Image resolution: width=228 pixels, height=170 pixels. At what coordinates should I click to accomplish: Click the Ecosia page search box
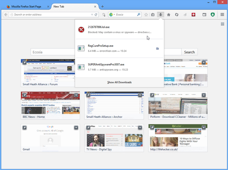pos(53,52)
